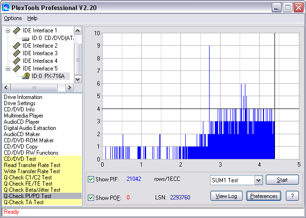This screenshot has width=306, height=218.
Task: Select IDE Interface 4 in the tree
Action: coord(40,61)
